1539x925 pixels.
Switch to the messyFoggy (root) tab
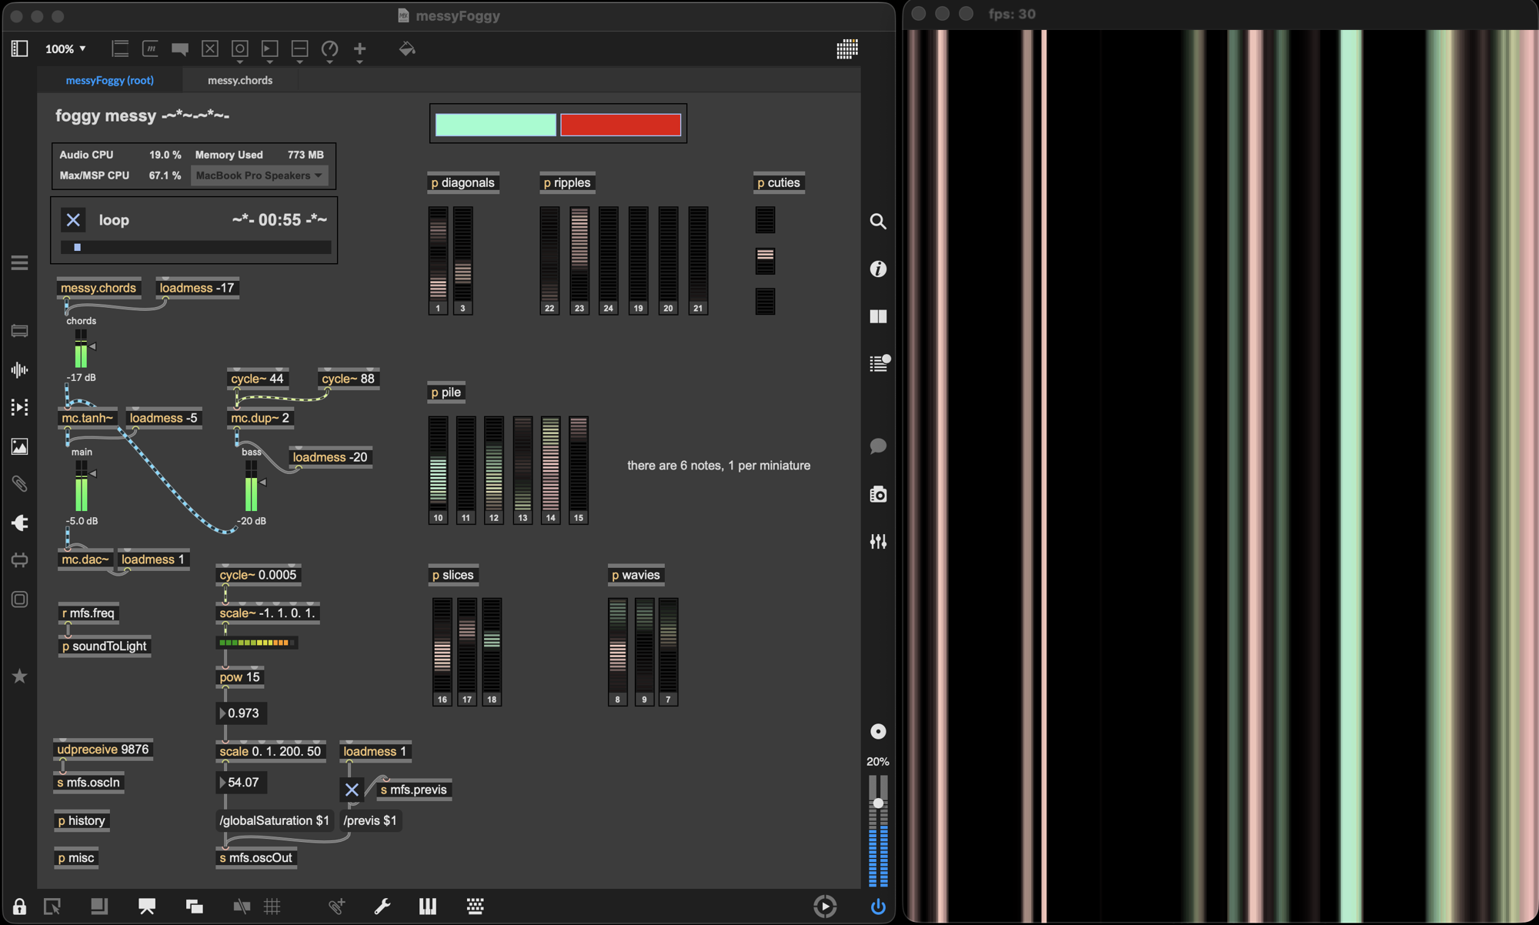coord(109,80)
